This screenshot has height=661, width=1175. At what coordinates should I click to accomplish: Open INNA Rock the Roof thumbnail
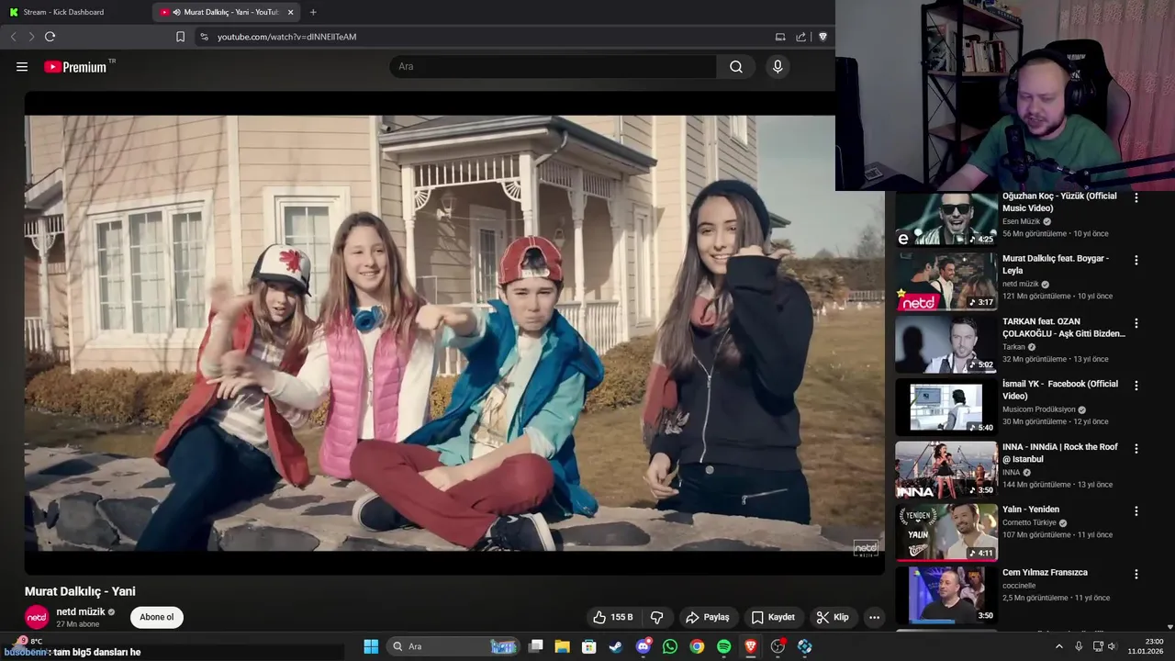point(946,469)
